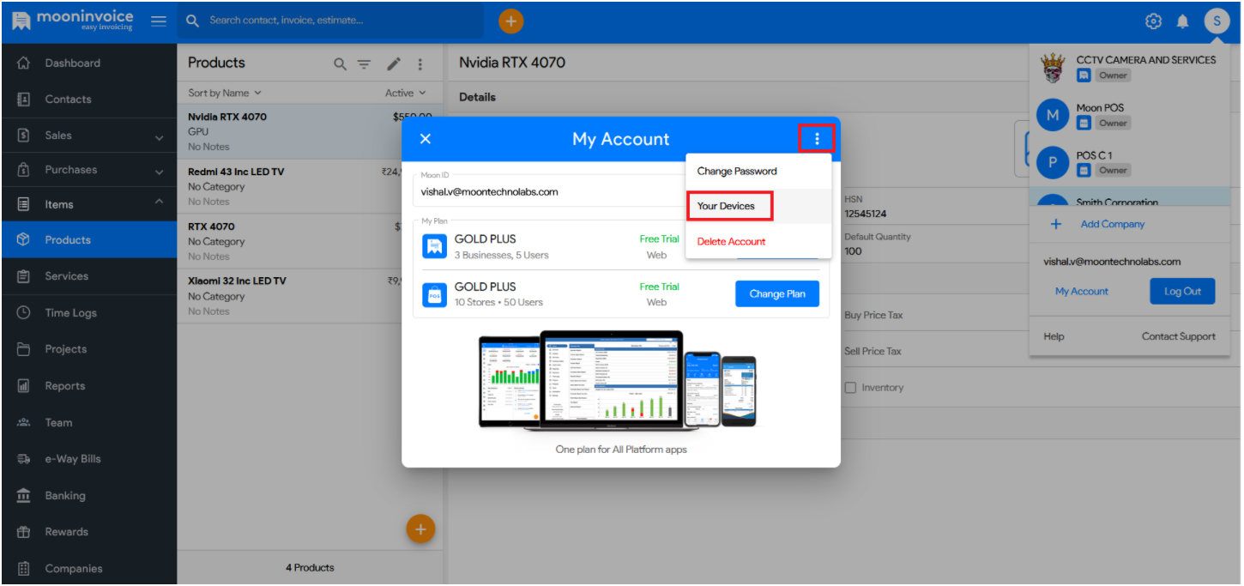Click the POS GOLD PLUS plan icon
This screenshot has height=586, width=1244.
pyautogui.click(x=435, y=295)
